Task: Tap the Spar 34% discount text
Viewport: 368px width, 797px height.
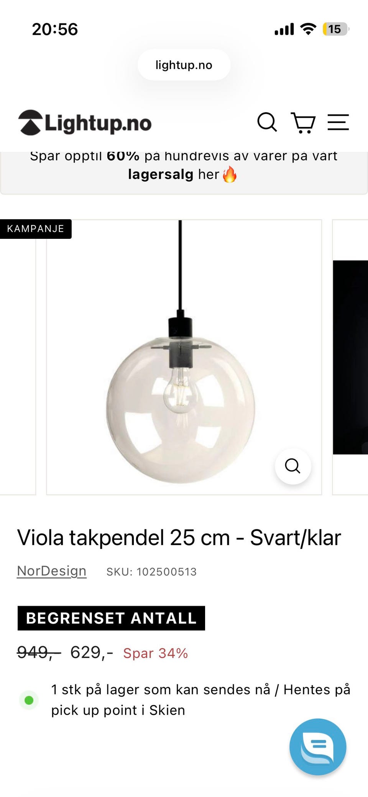Action: 155,653
